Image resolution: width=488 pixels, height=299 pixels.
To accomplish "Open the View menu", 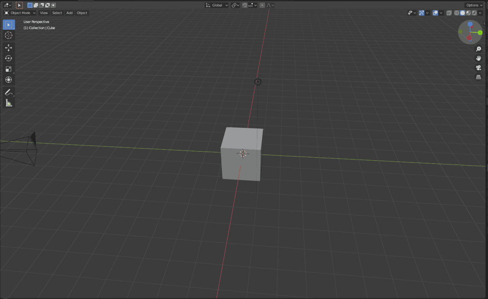I will (x=43, y=13).
